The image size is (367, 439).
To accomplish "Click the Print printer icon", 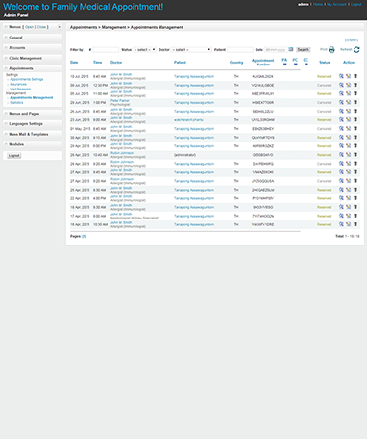I will 331,50.
